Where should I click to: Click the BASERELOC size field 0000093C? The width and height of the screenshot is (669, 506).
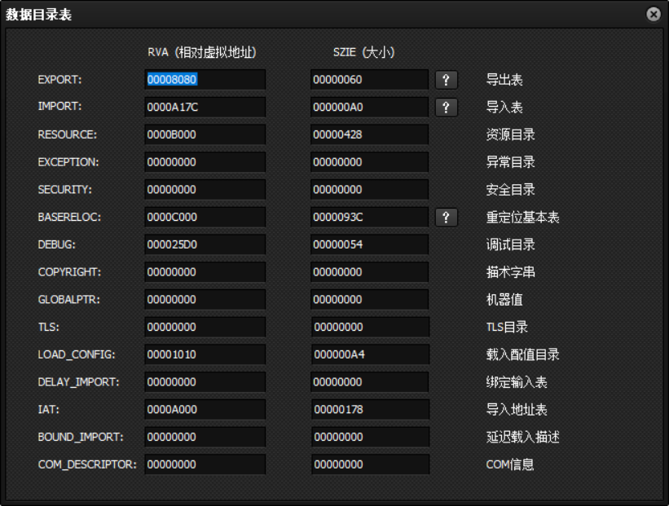(x=369, y=218)
